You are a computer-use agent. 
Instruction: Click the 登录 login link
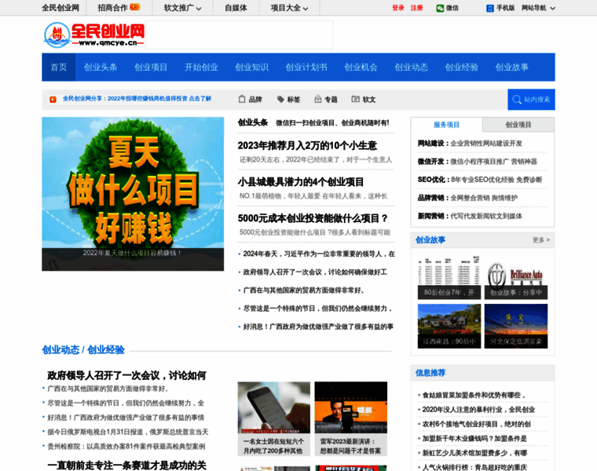[398, 8]
